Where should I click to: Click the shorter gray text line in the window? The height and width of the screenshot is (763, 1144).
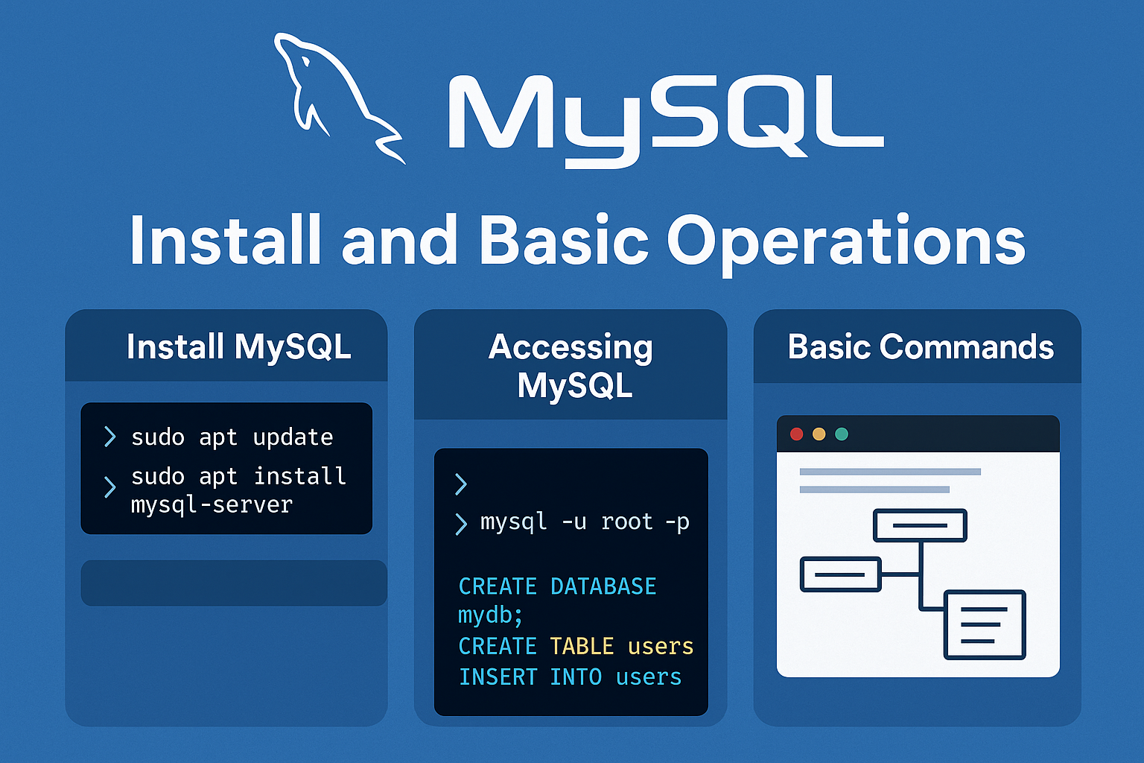(x=874, y=490)
